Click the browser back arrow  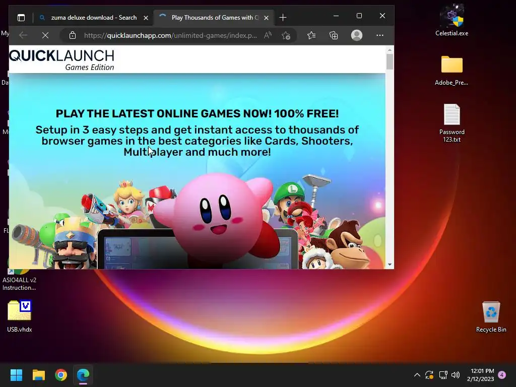(23, 35)
